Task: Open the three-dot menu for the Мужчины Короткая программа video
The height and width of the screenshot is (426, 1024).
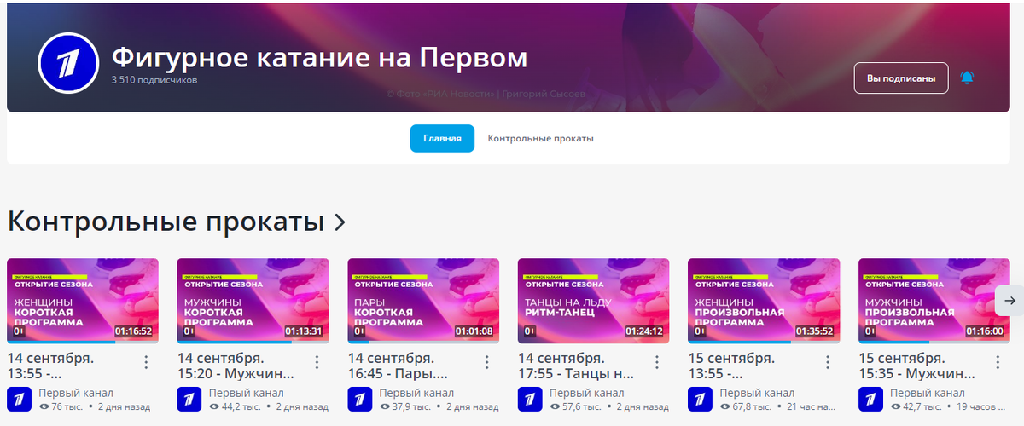Action: pos(316,362)
